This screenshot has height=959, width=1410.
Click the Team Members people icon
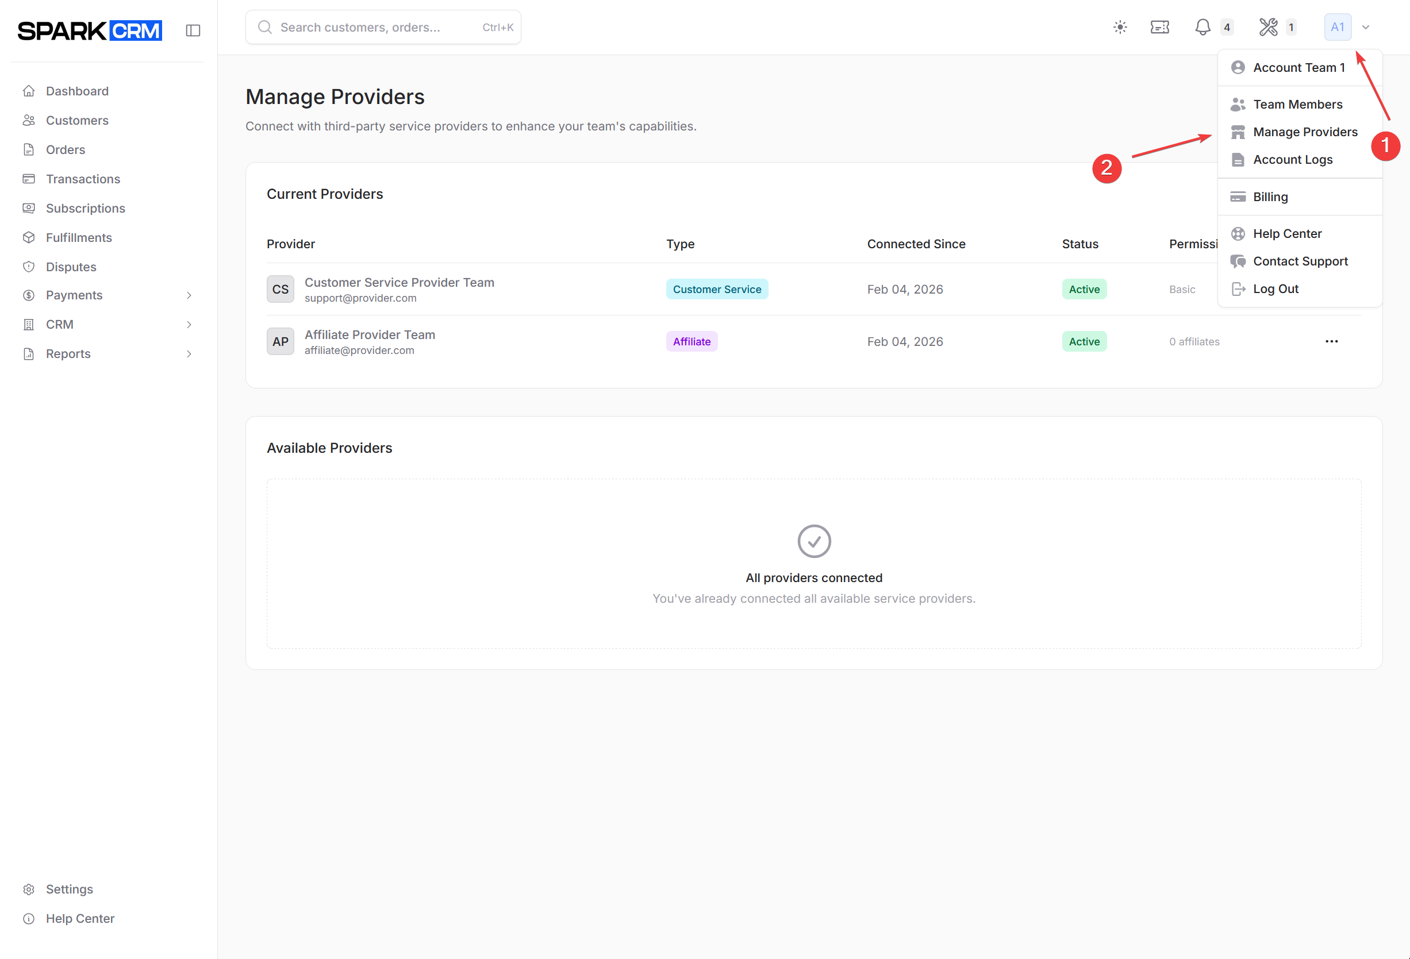point(1238,105)
